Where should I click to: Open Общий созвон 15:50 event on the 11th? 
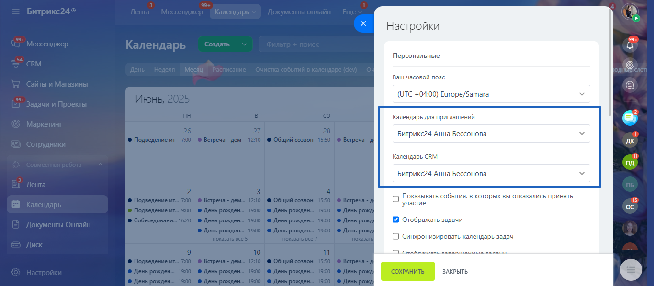pyautogui.click(x=299, y=261)
